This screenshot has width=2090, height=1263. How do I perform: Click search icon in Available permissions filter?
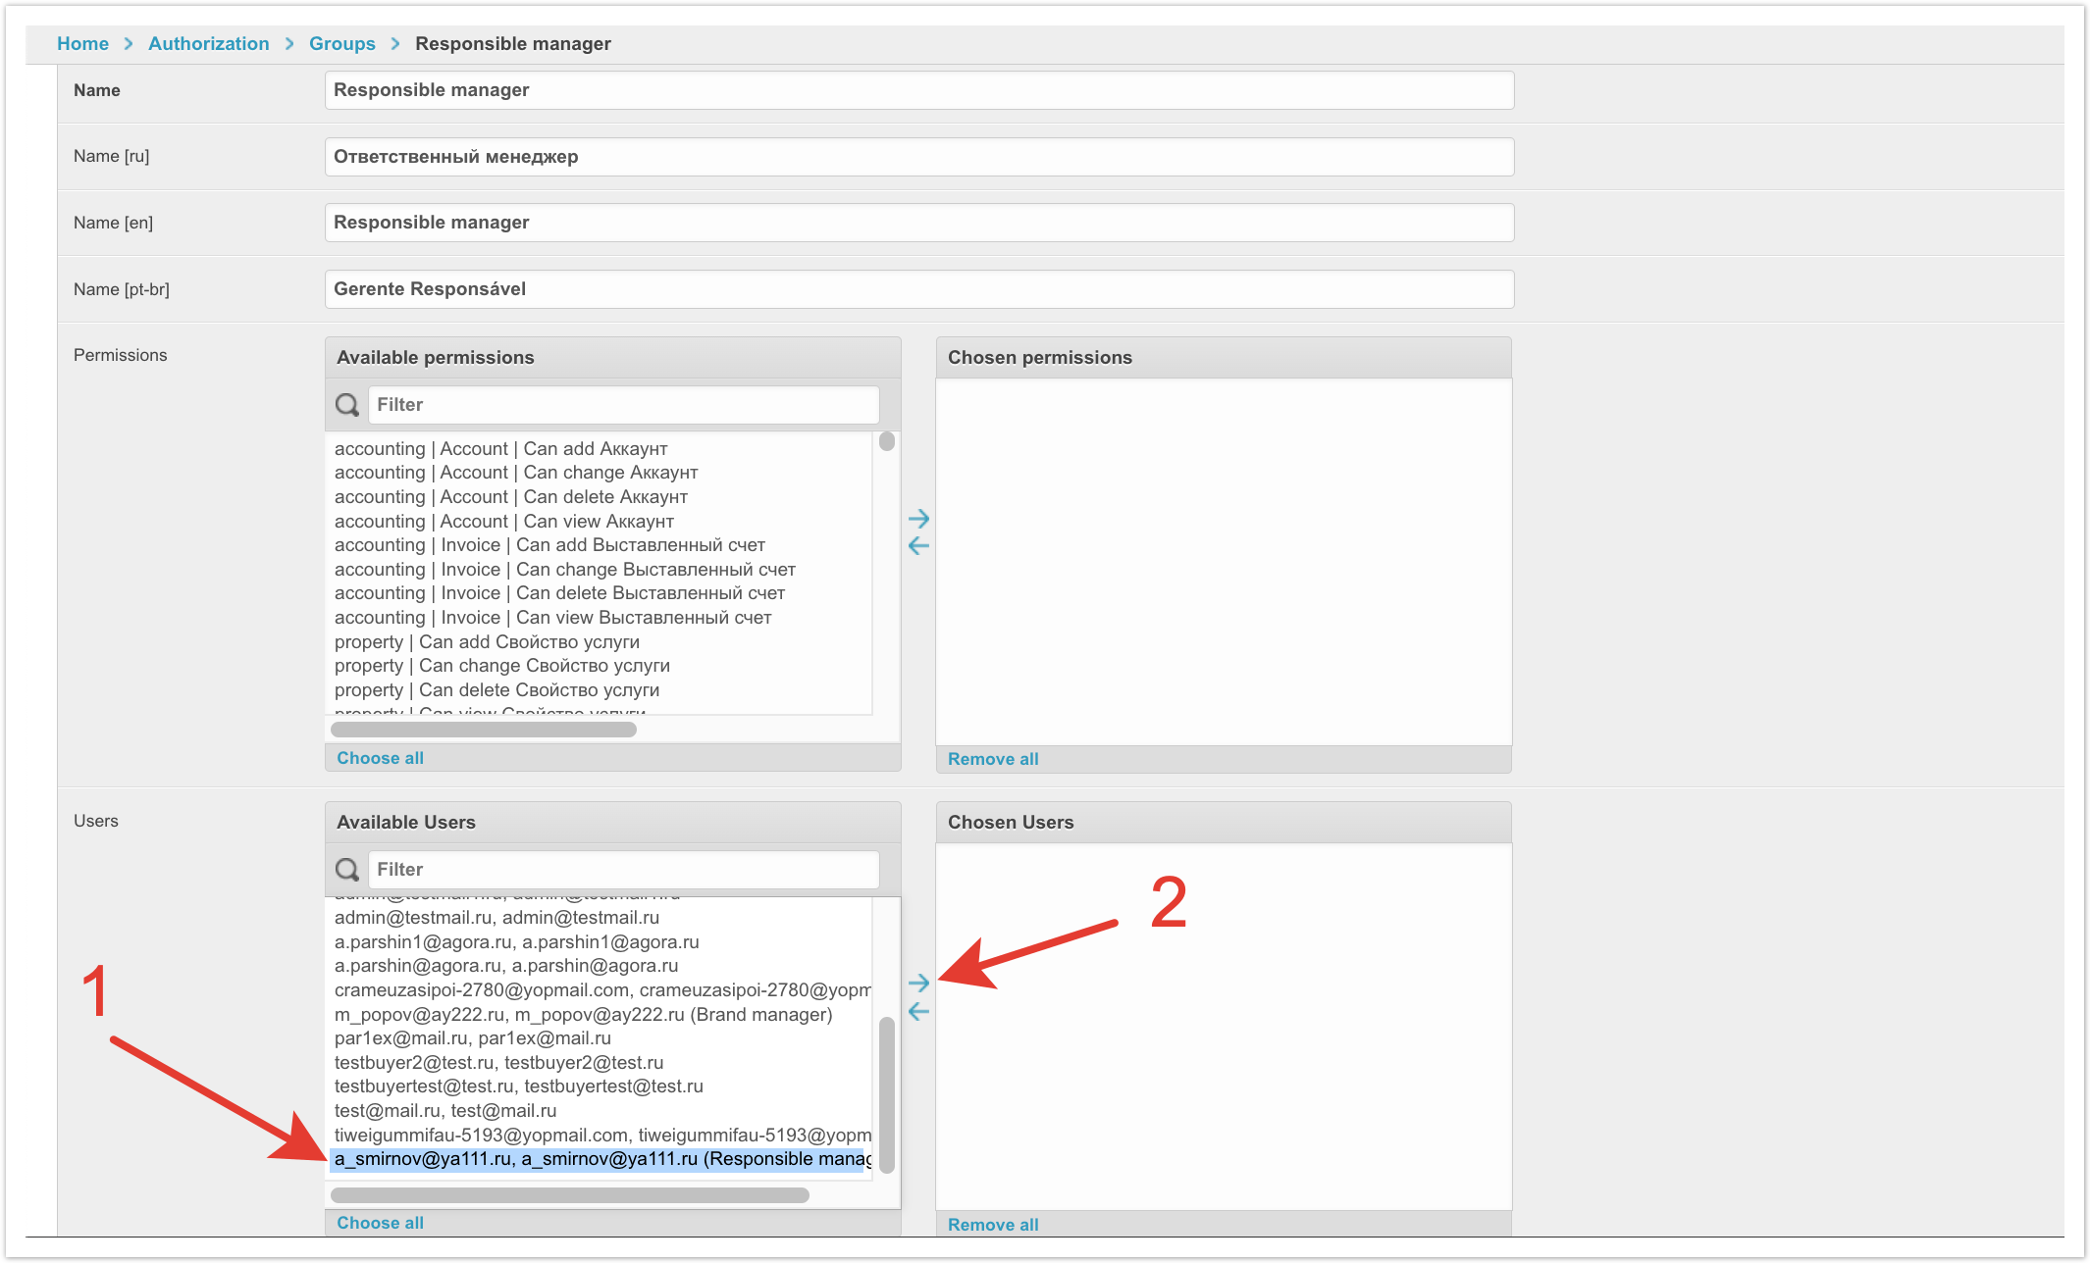tap(347, 405)
